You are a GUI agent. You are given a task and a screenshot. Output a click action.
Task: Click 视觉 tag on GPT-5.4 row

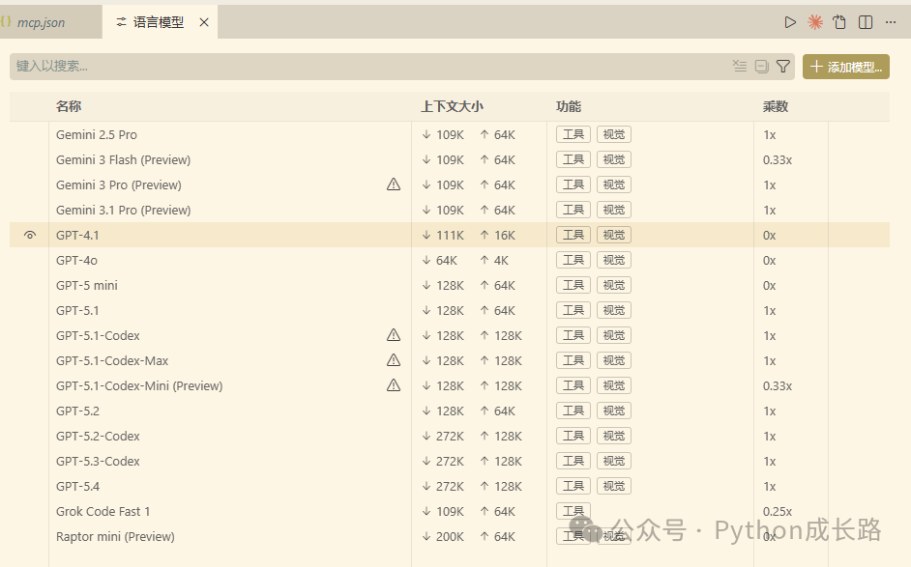coord(613,486)
